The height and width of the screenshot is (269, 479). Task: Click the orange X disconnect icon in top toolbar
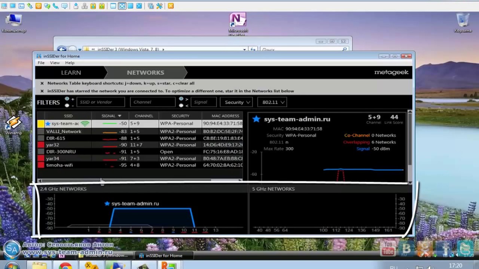click(x=171, y=6)
